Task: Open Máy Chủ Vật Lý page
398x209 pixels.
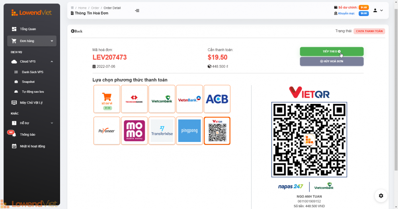Action: coord(31,102)
